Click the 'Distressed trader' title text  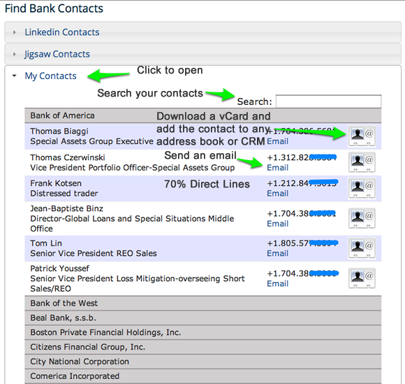pyautogui.click(x=64, y=193)
